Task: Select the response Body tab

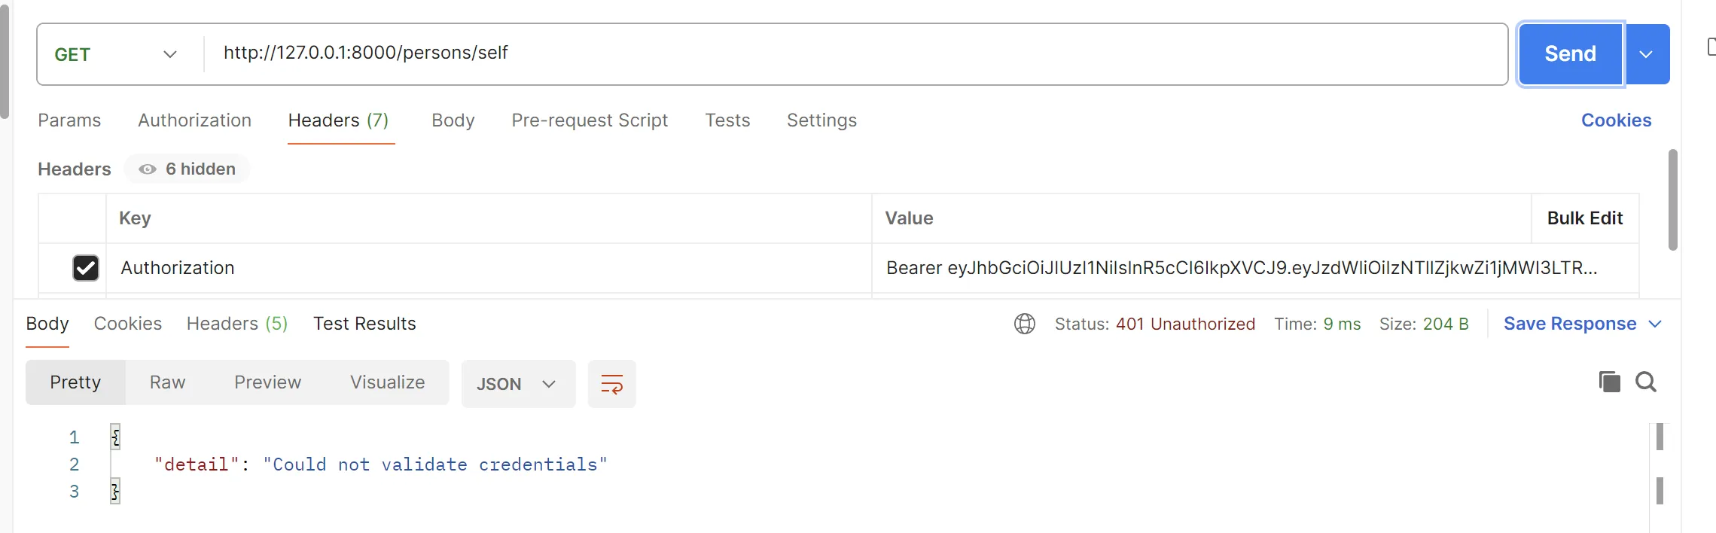Action: 47,324
